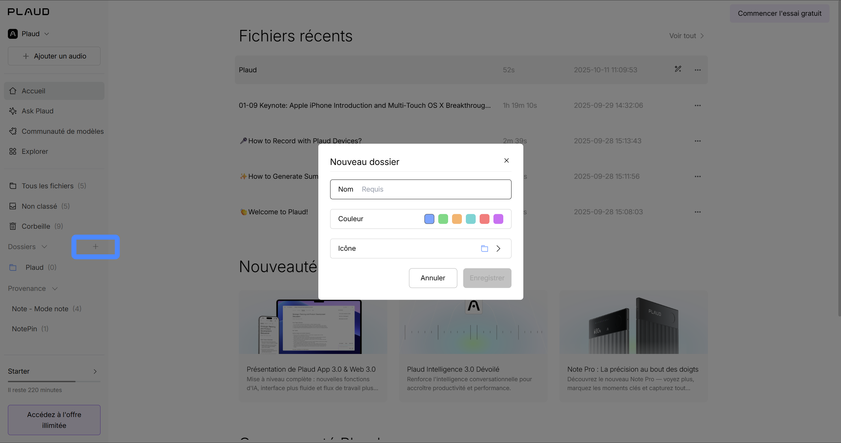Pick the red color swatch
The width and height of the screenshot is (841, 443).
click(x=484, y=219)
